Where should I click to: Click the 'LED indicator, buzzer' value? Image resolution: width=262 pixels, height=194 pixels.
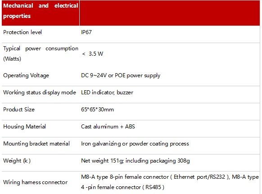pos(107,93)
